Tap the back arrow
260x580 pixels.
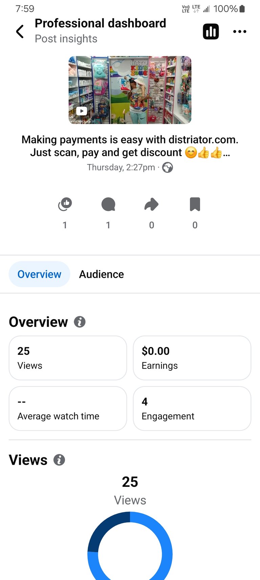pyautogui.click(x=20, y=32)
